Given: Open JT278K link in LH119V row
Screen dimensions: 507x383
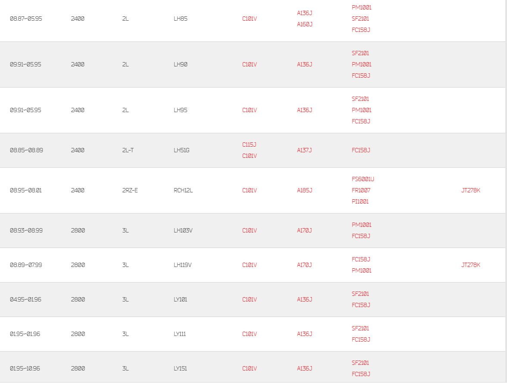Looking at the screenshot, I should click(470, 265).
